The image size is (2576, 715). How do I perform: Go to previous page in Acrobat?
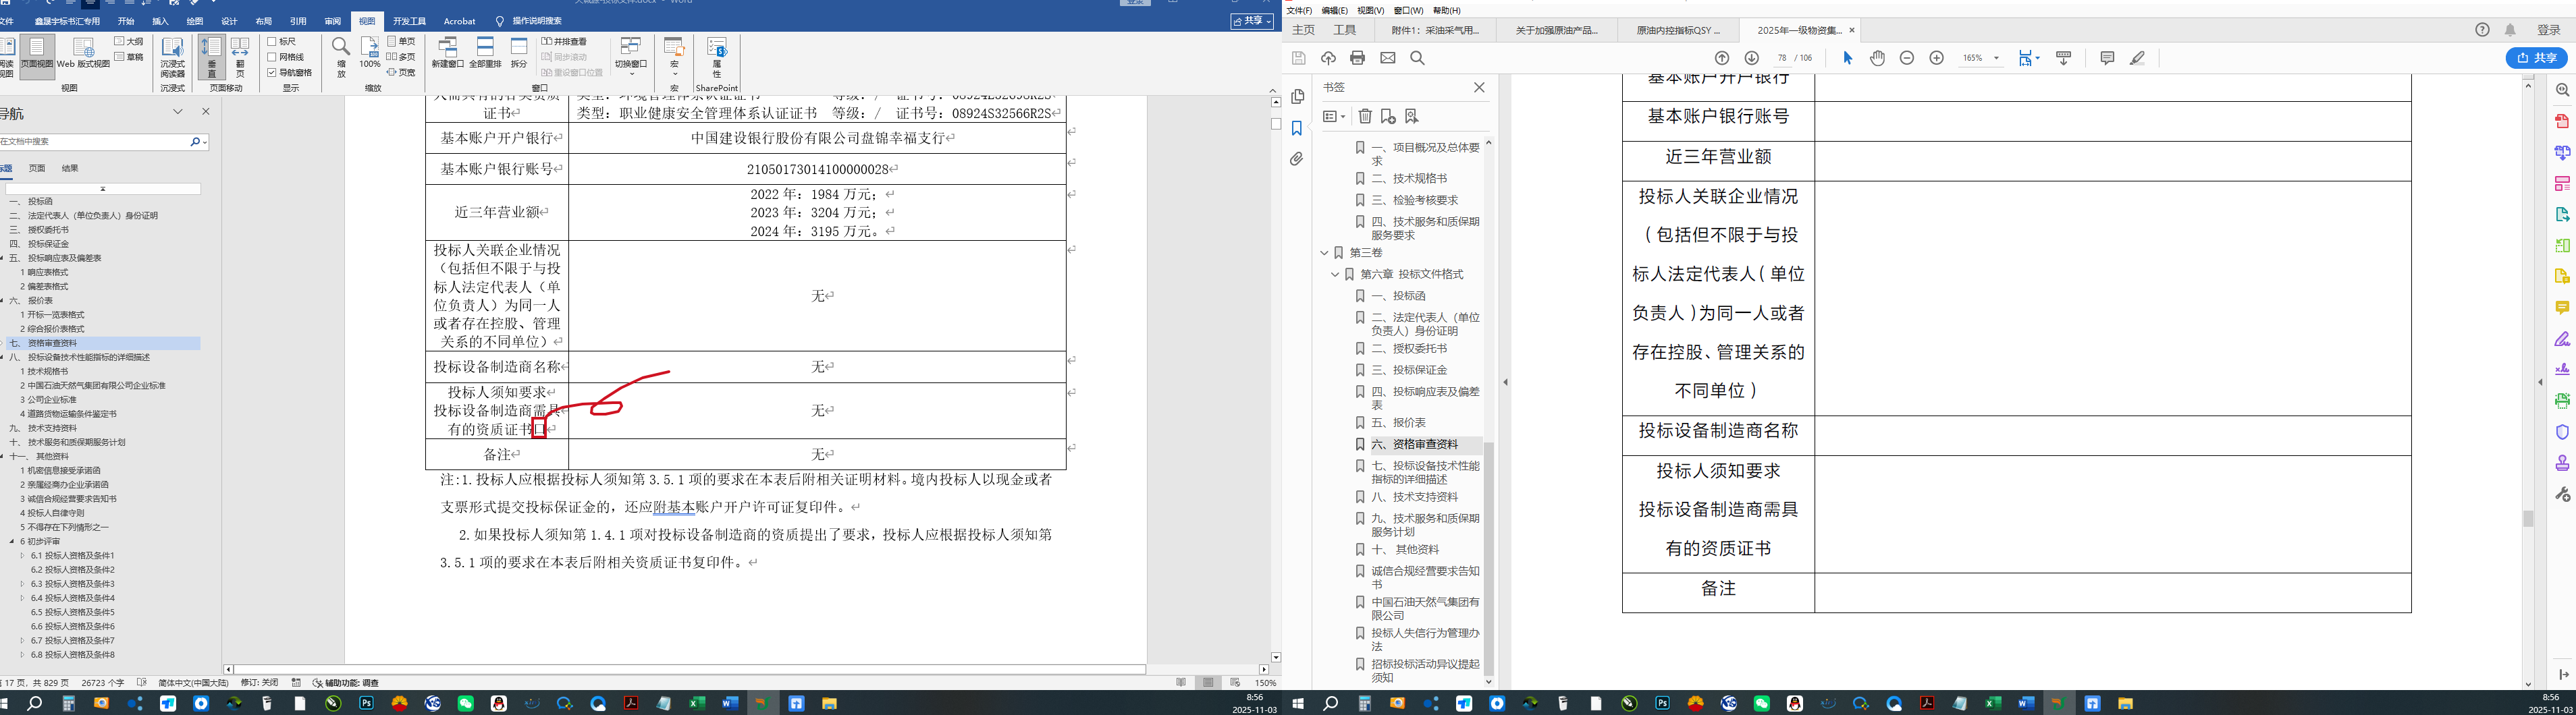pos(1722,58)
